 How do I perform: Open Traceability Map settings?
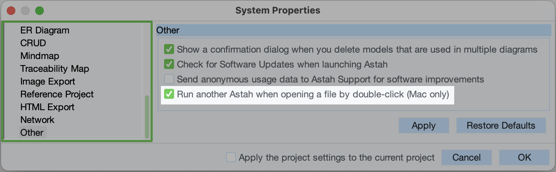[x=54, y=69]
